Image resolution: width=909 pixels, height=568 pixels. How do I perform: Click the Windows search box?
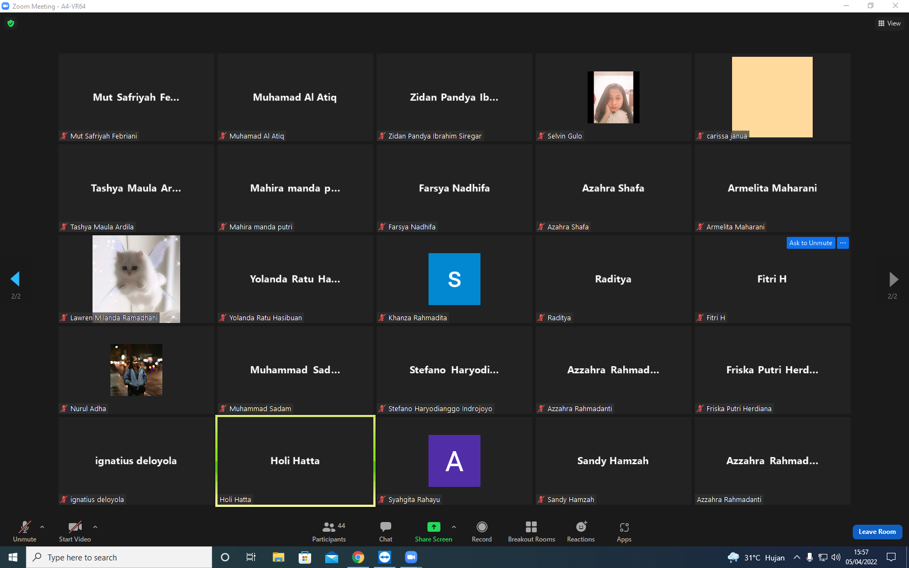pyautogui.click(x=119, y=557)
